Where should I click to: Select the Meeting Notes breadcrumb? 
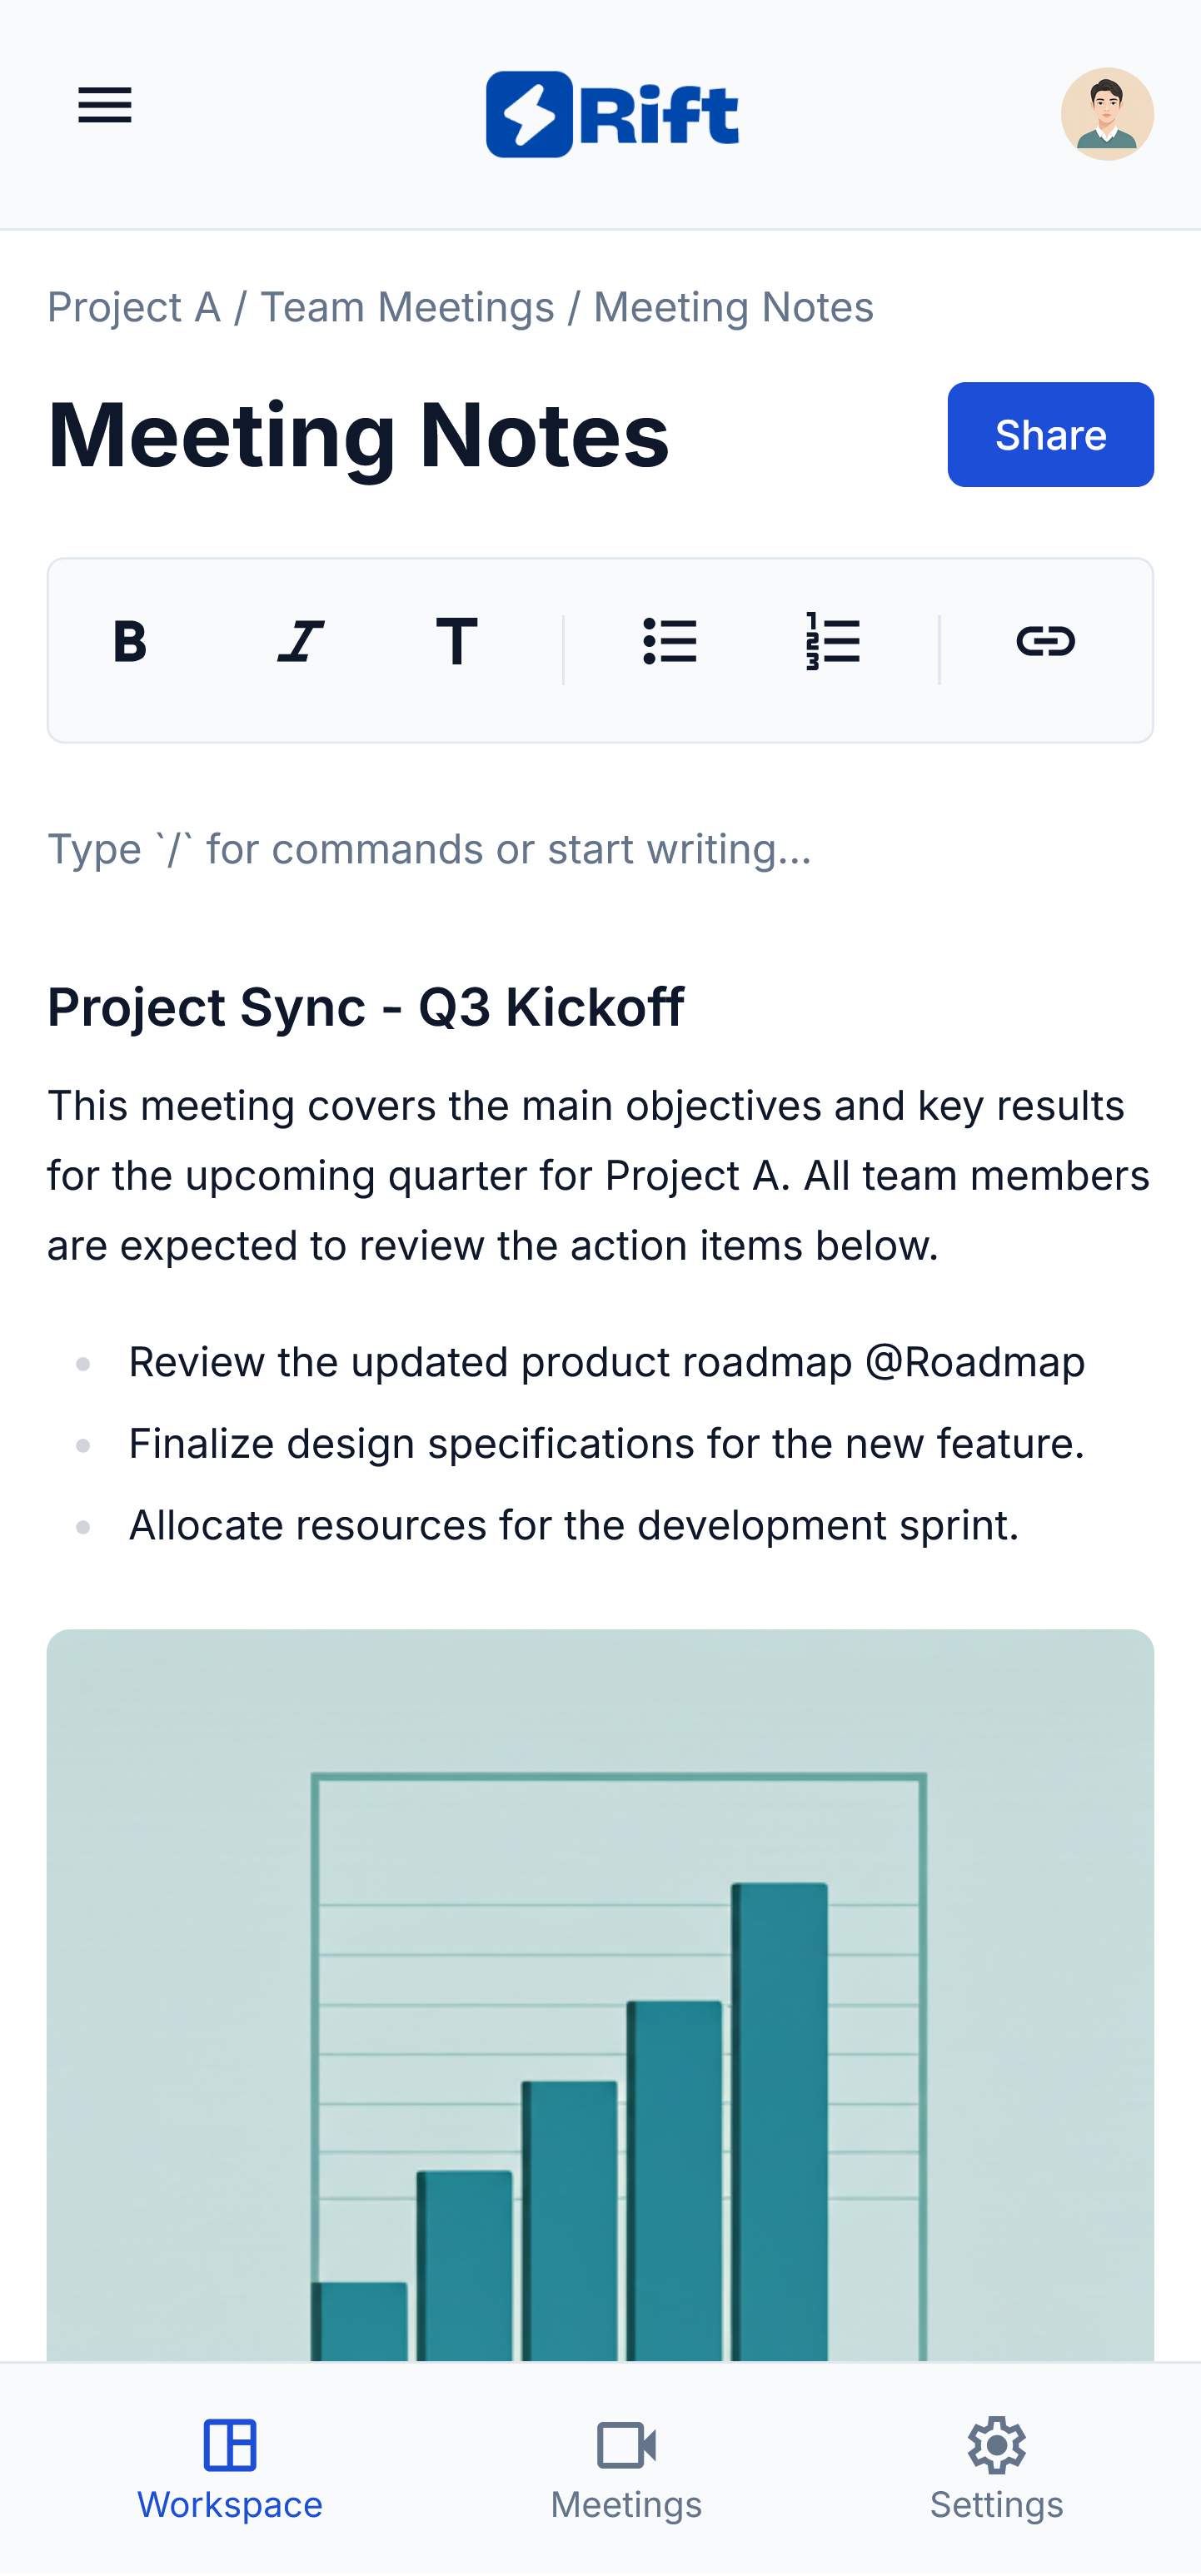click(733, 307)
